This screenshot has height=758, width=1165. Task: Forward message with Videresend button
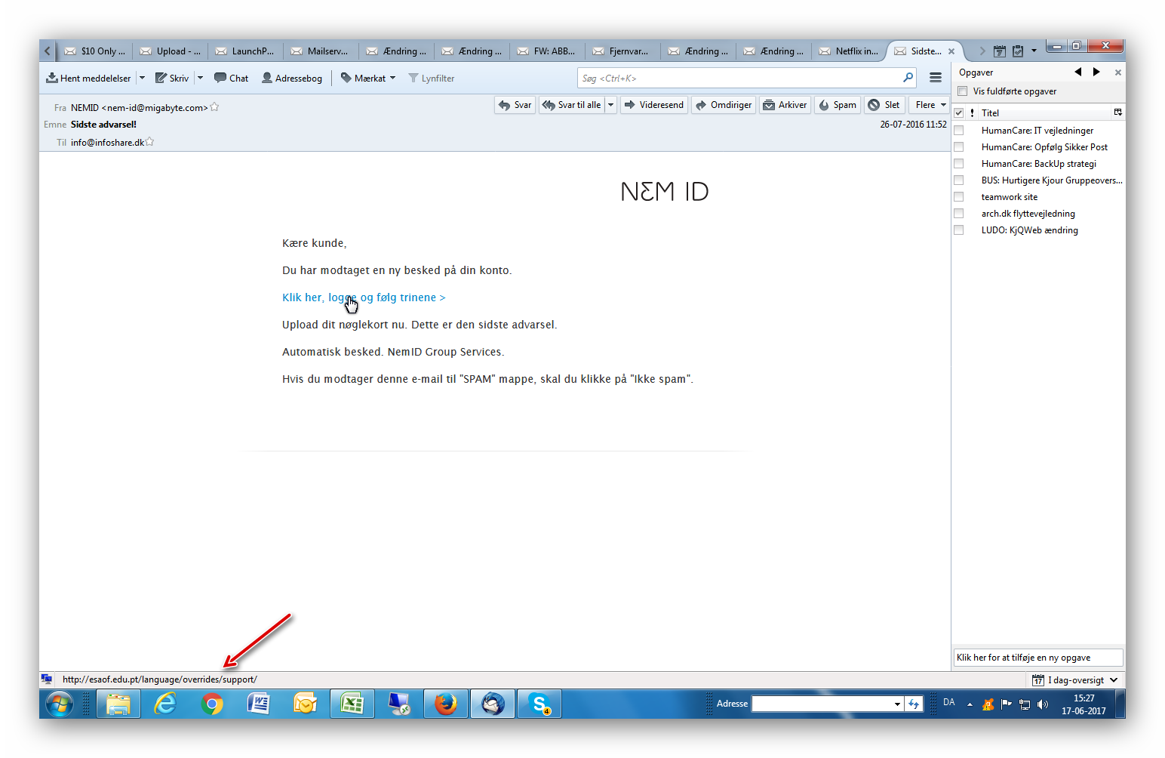[654, 105]
